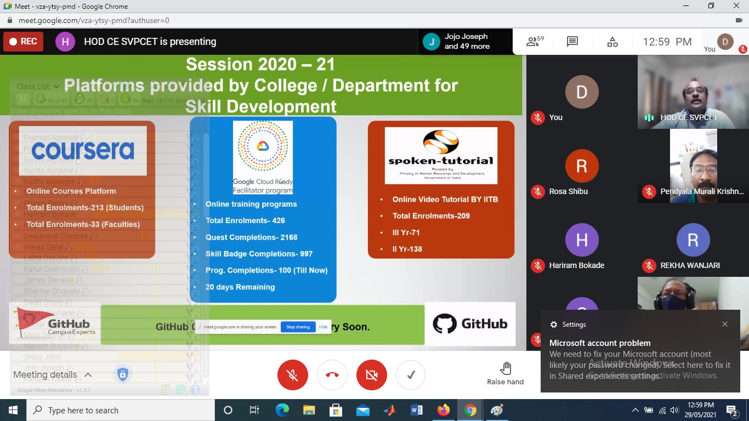This screenshot has width=749, height=421.
Task: Select Pendyala Murali Krishna video tile
Action: pyautogui.click(x=693, y=166)
